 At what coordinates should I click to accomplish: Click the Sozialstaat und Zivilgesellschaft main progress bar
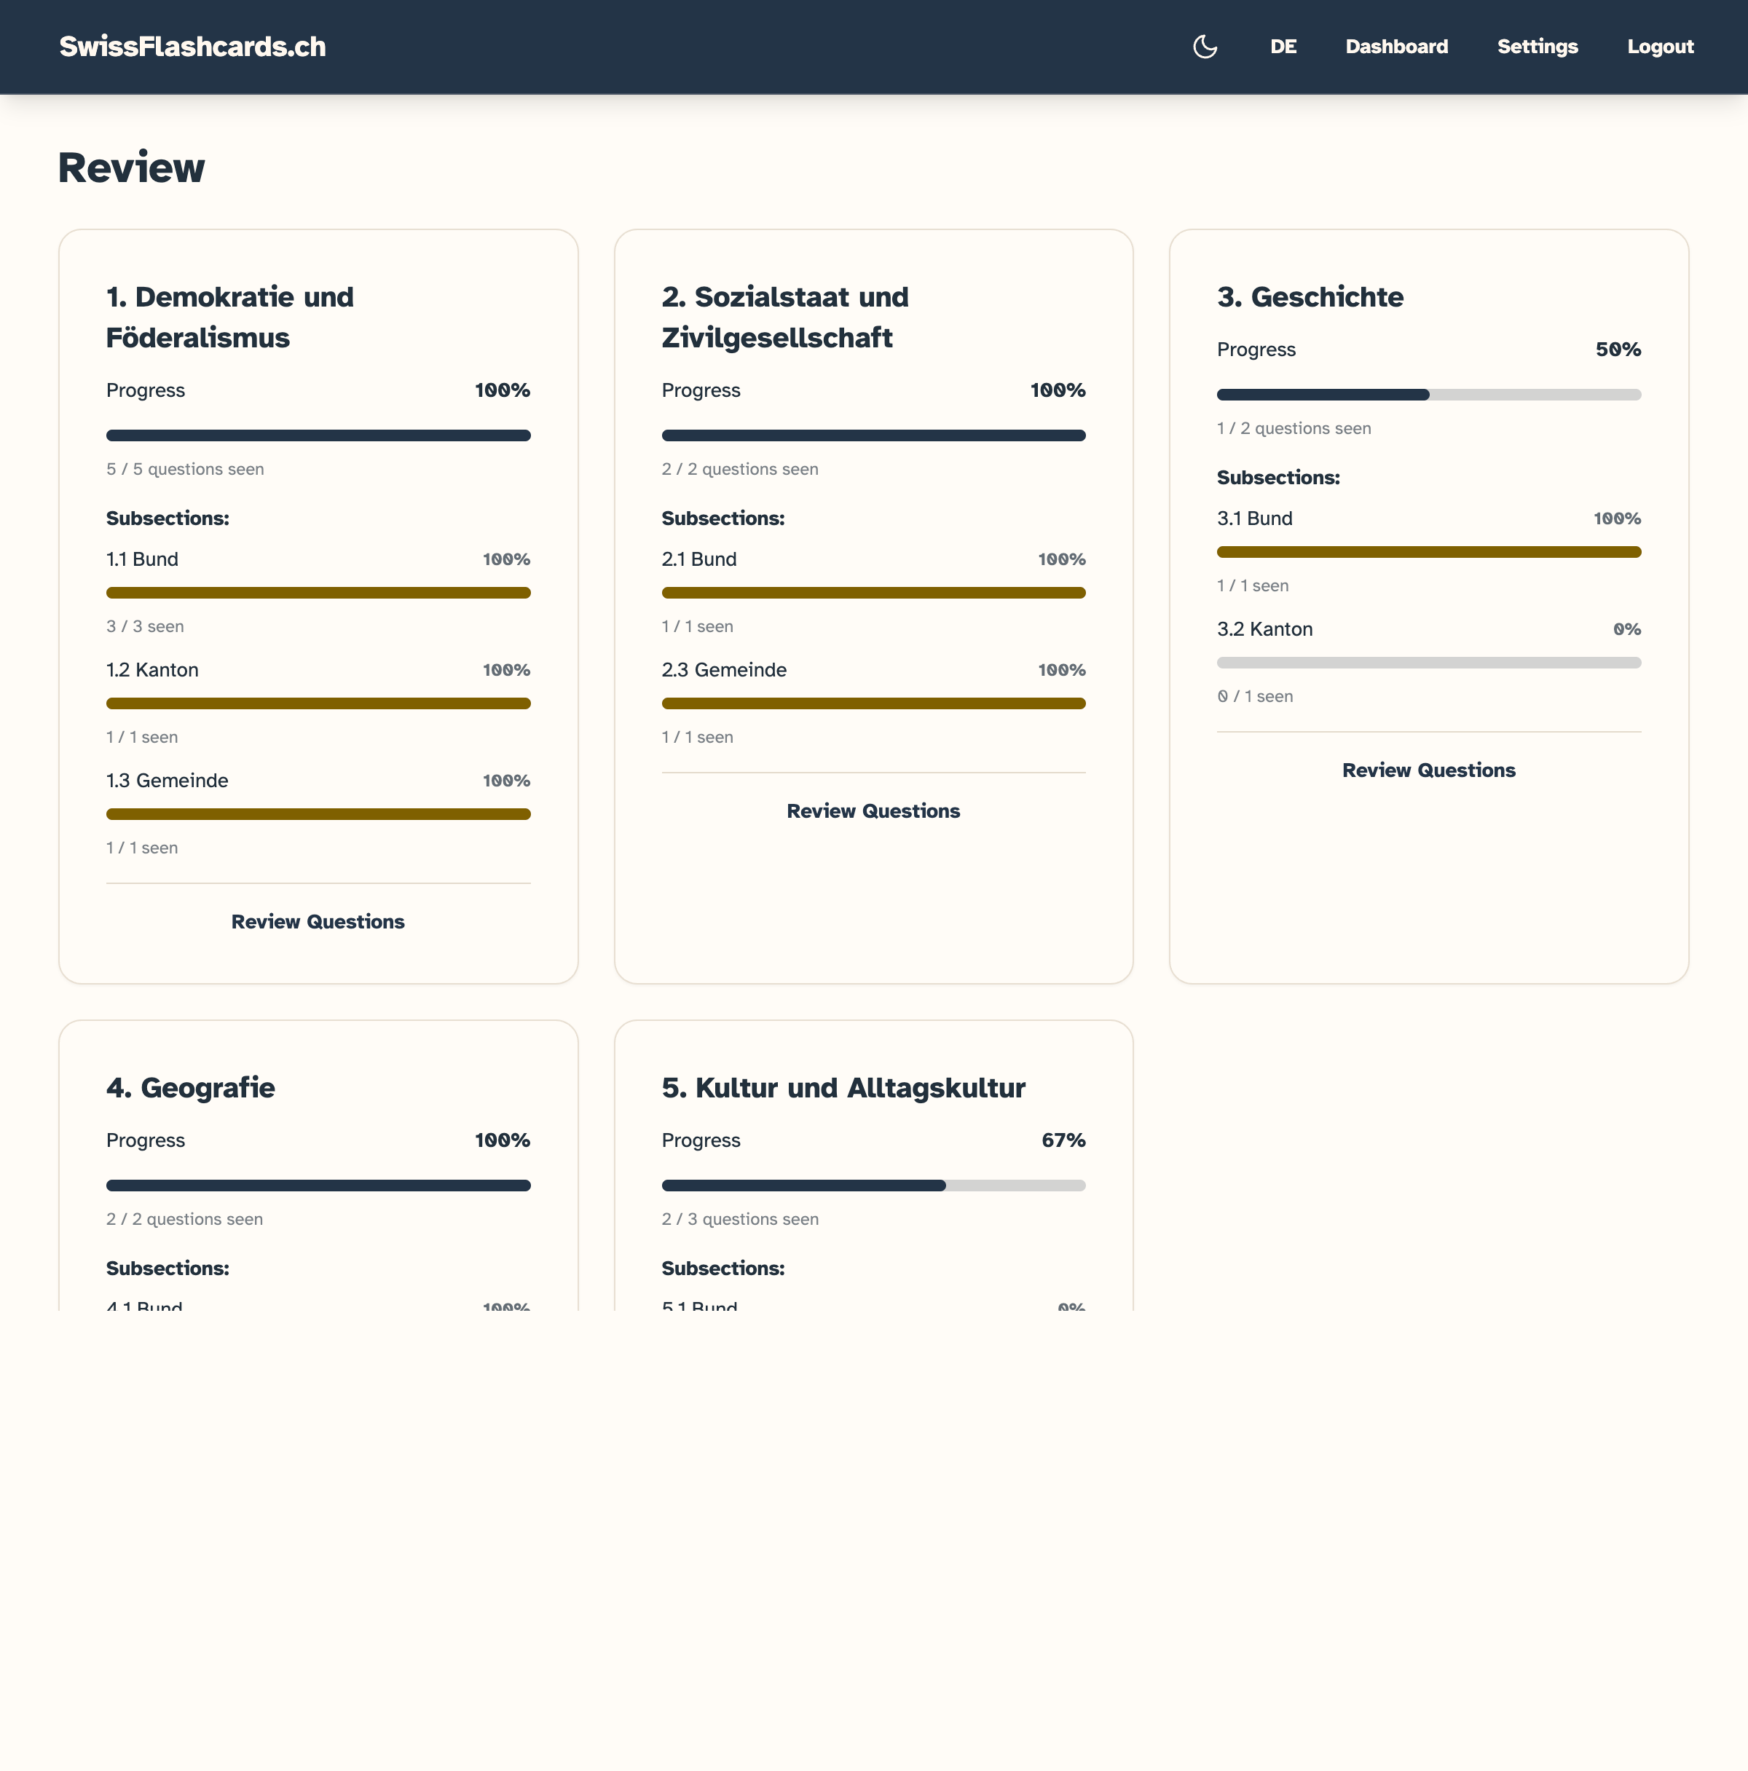pyautogui.click(x=873, y=435)
